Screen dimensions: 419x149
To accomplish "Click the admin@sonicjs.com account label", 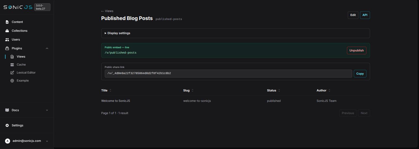I will [x=27, y=141].
